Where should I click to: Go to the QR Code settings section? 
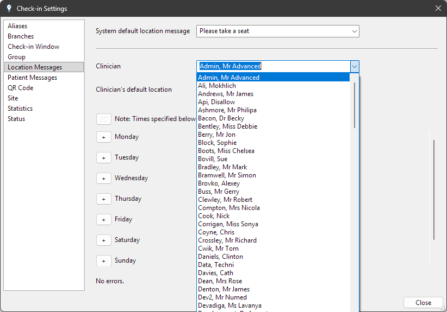pyautogui.click(x=21, y=88)
